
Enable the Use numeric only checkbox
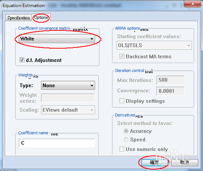click(122, 149)
